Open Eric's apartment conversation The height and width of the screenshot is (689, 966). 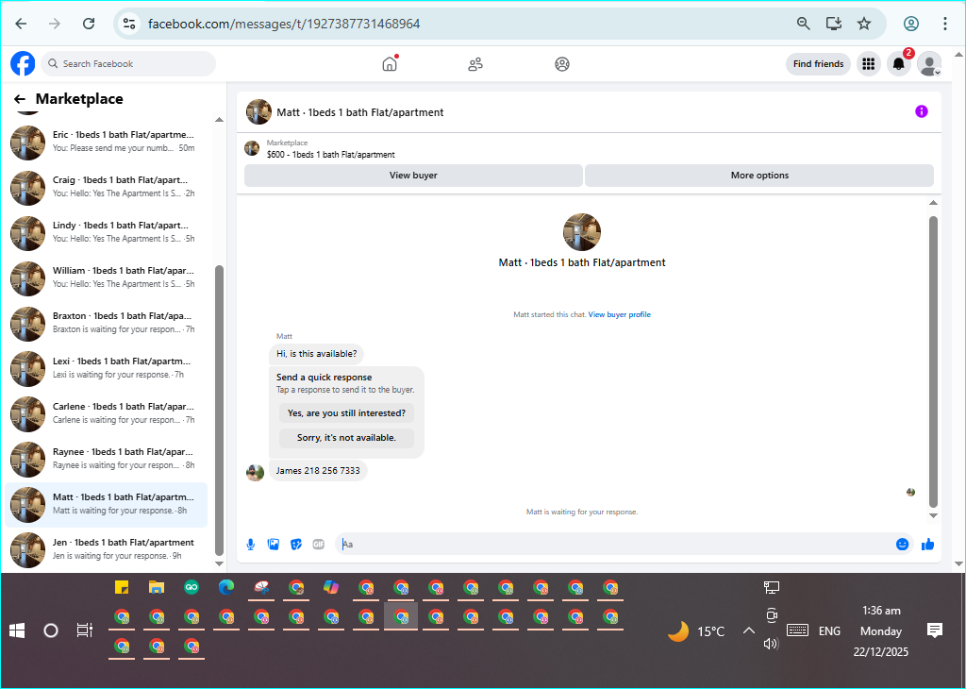(x=106, y=142)
